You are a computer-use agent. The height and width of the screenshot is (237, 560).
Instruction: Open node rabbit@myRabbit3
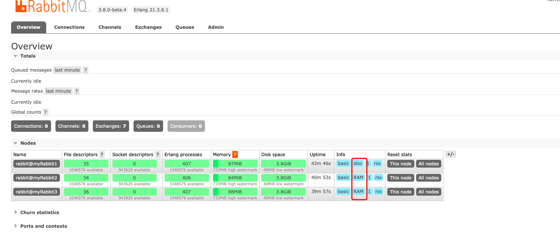[x=37, y=192]
